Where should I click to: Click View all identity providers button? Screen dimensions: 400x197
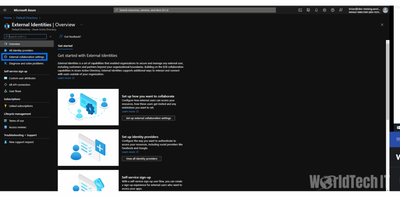(141, 159)
